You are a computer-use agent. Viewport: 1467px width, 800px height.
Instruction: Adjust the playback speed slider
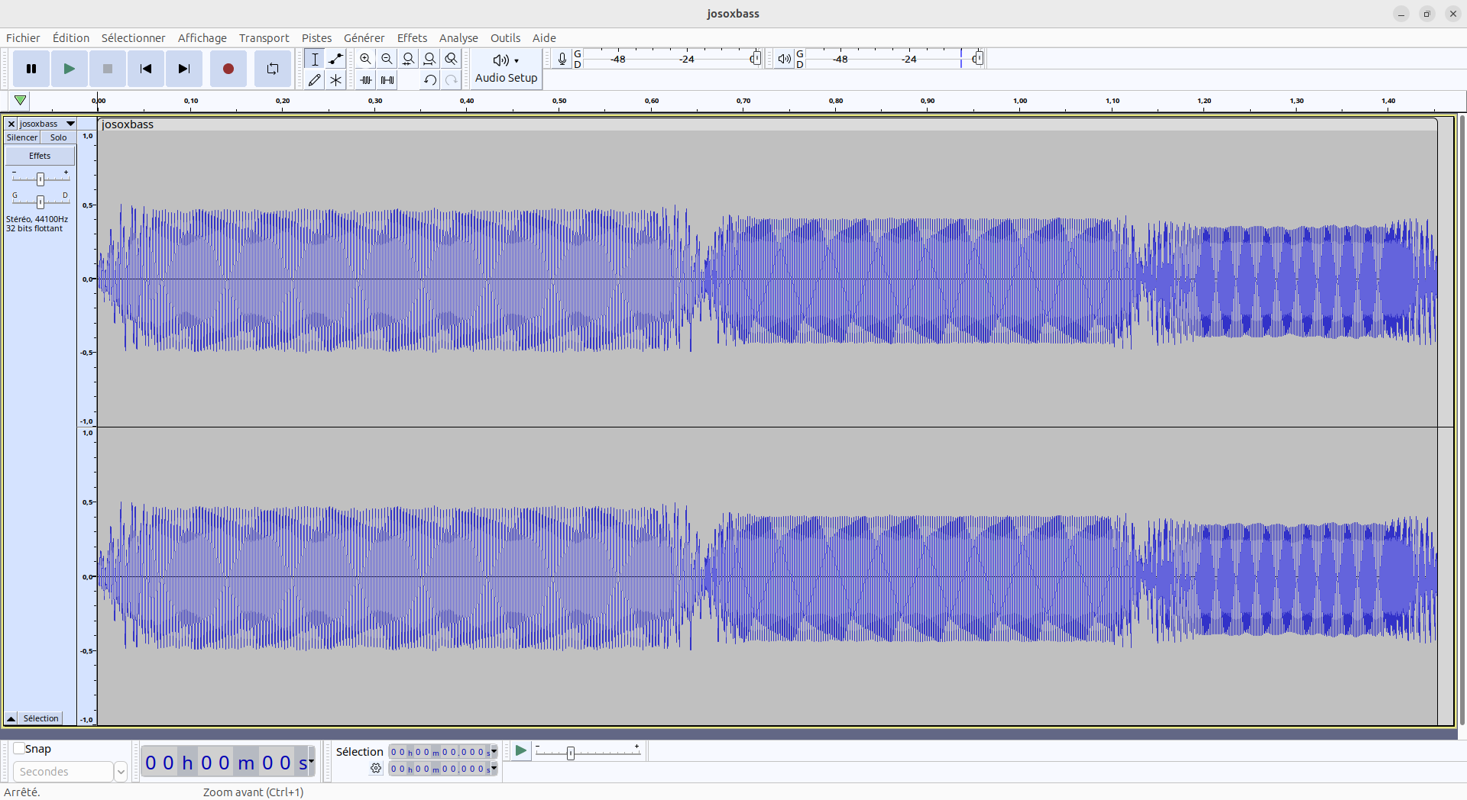point(570,753)
